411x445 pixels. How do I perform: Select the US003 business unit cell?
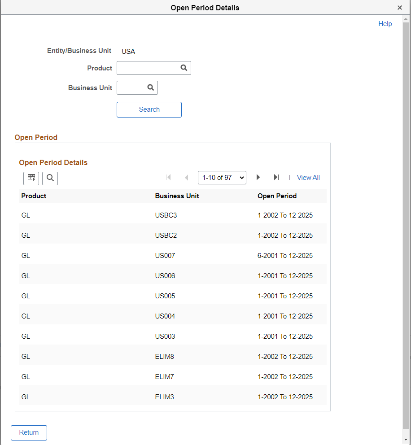(165, 336)
